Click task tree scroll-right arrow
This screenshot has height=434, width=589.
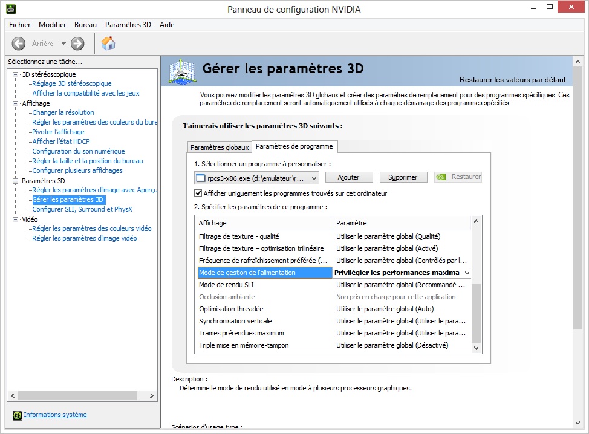click(x=152, y=396)
